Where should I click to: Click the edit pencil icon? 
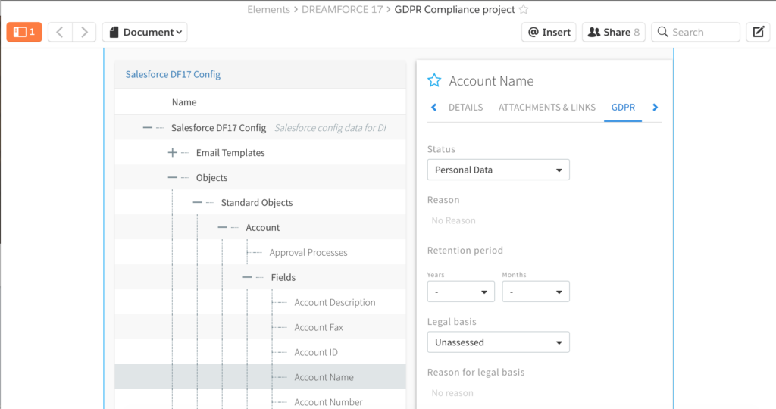[758, 32]
